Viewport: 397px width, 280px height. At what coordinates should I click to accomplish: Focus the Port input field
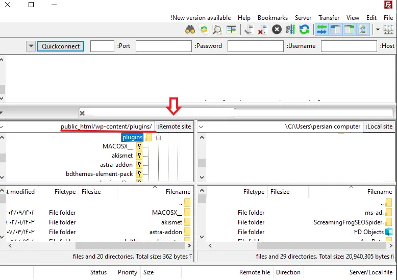[x=102, y=46]
